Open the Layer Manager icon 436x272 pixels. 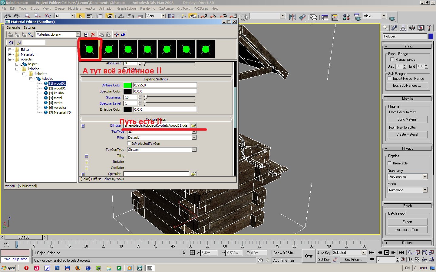[314, 17]
